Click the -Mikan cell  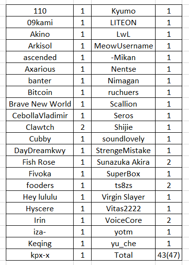coord(123,57)
